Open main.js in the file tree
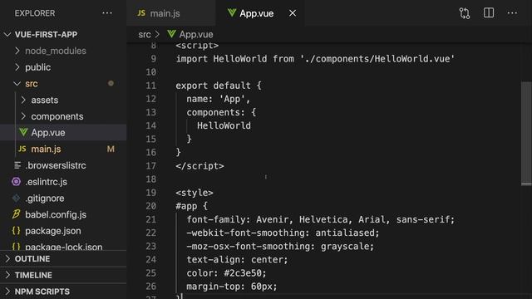The width and height of the screenshot is (532, 299). click(63, 149)
